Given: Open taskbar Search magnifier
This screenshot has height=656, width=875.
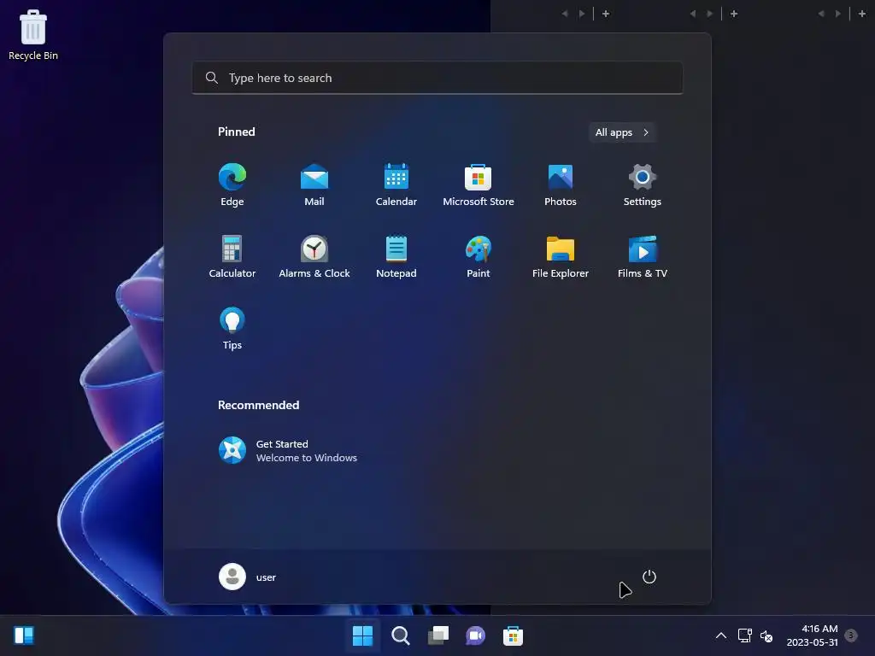Looking at the screenshot, I should pyautogui.click(x=400, y=635).
